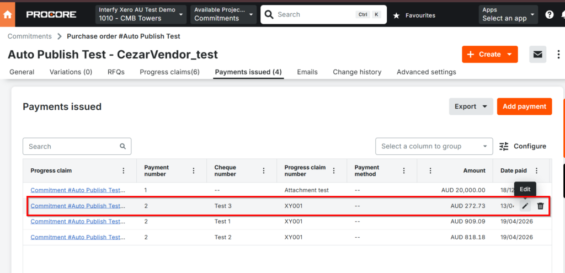Open Date paid column options menu
This screenshot has width=565, height=273.
coord(536,171)
